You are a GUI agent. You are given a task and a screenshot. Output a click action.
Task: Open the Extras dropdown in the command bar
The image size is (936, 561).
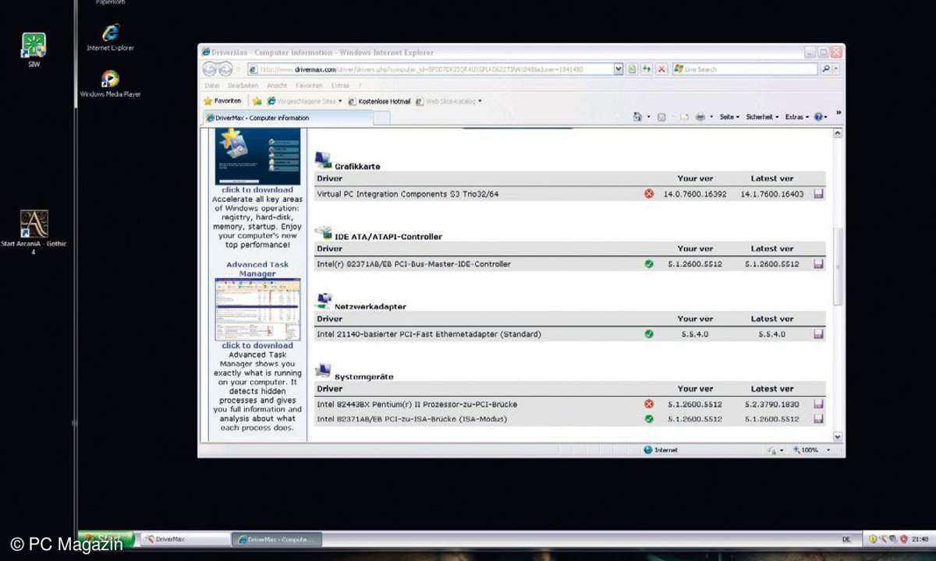[797, 117]
